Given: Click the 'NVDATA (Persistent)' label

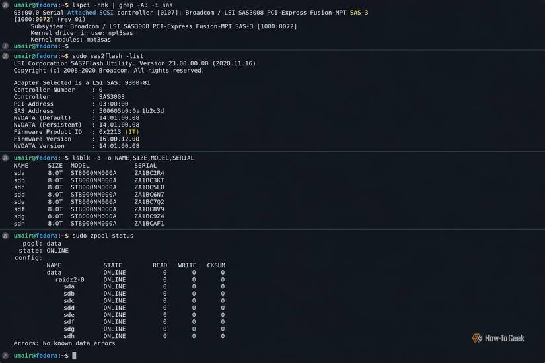Looking at the screenshot, I should [x=48, y=125].
